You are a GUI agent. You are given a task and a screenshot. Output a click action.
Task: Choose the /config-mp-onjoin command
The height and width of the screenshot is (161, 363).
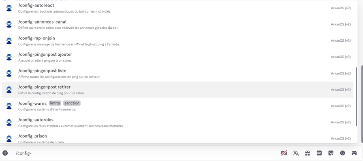(x=177, y=41)
